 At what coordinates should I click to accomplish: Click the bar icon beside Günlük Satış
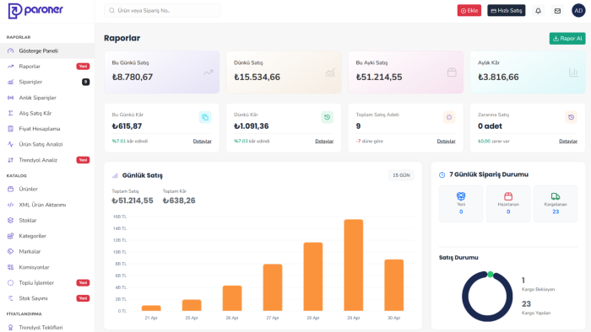pos(115,175)
